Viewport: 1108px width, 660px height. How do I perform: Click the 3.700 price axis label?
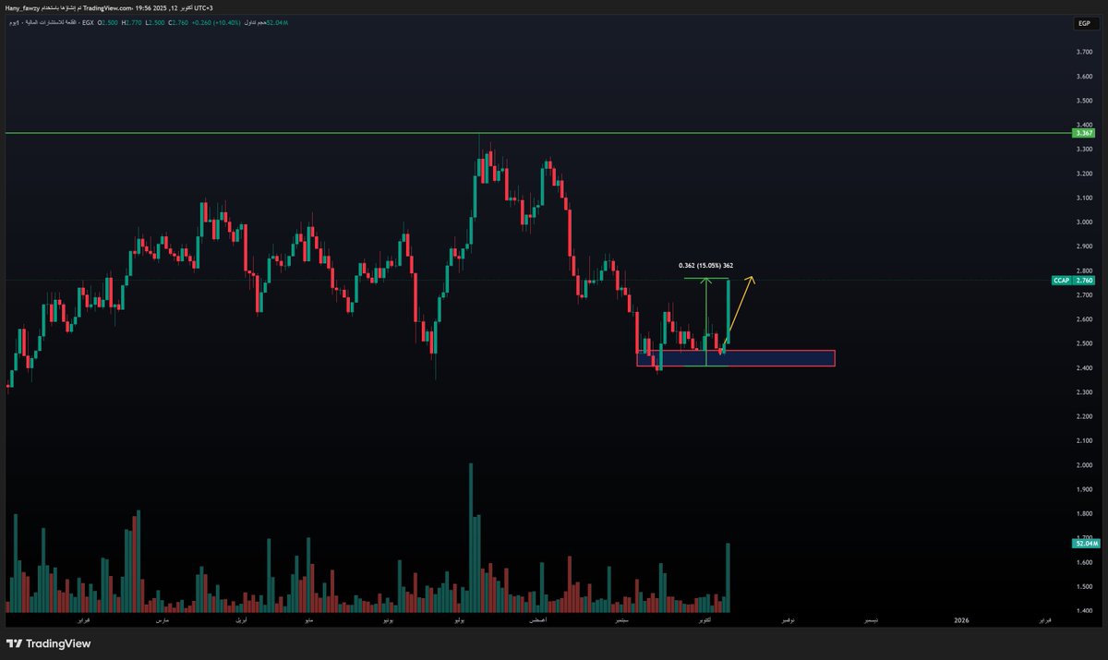click(x=1084, y=52)
